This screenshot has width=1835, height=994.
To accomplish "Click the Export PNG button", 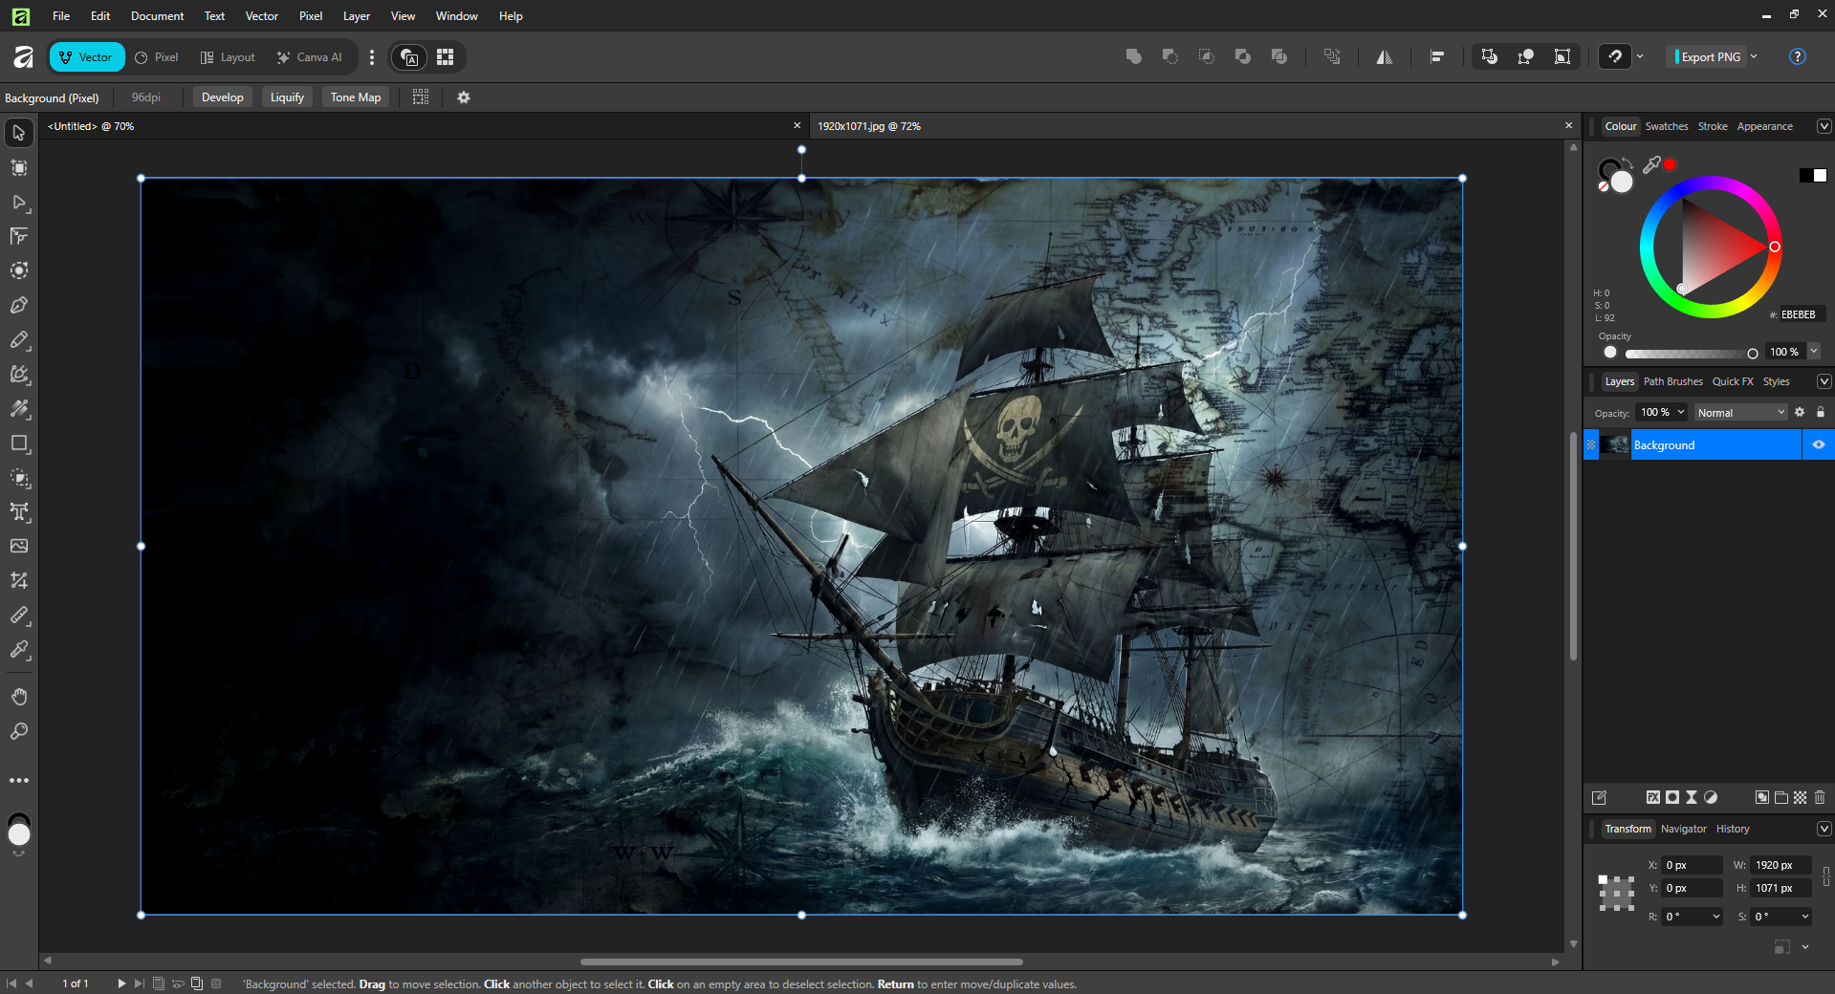I will click(1708, 57).
